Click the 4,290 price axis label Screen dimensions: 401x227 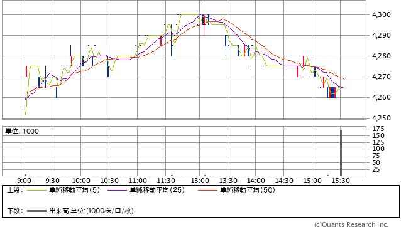[382, 35]
